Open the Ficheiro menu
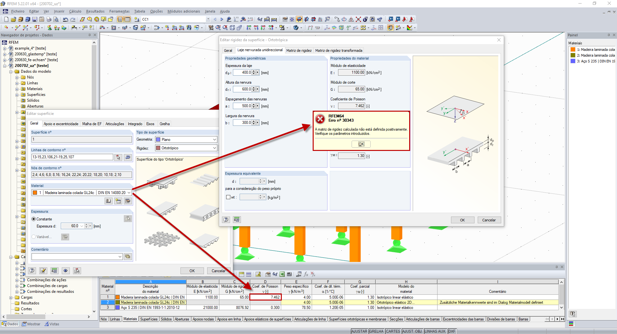 [18, 11]
